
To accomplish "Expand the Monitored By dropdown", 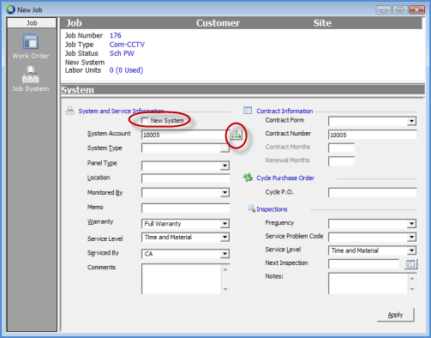I will (224, 192).
